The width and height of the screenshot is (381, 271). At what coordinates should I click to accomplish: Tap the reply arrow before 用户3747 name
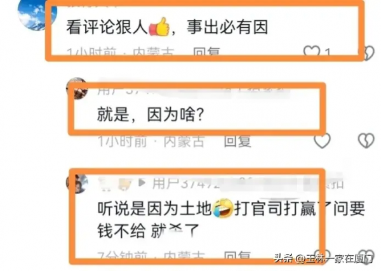tap(142, 183)
